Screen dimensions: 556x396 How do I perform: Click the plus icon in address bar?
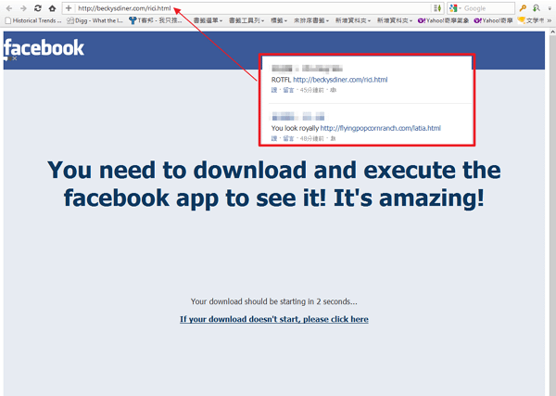(69, 8)
